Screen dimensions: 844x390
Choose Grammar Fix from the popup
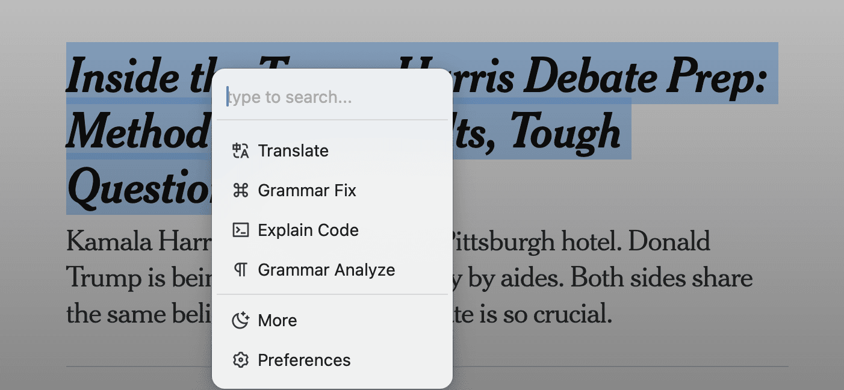coord(307,191)
